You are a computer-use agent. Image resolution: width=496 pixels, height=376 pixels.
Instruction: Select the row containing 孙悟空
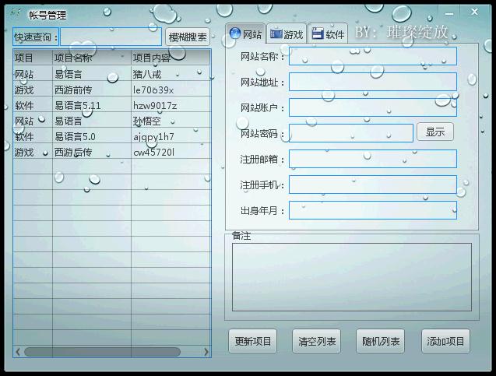pyautogui.click(x=112, y=121)
